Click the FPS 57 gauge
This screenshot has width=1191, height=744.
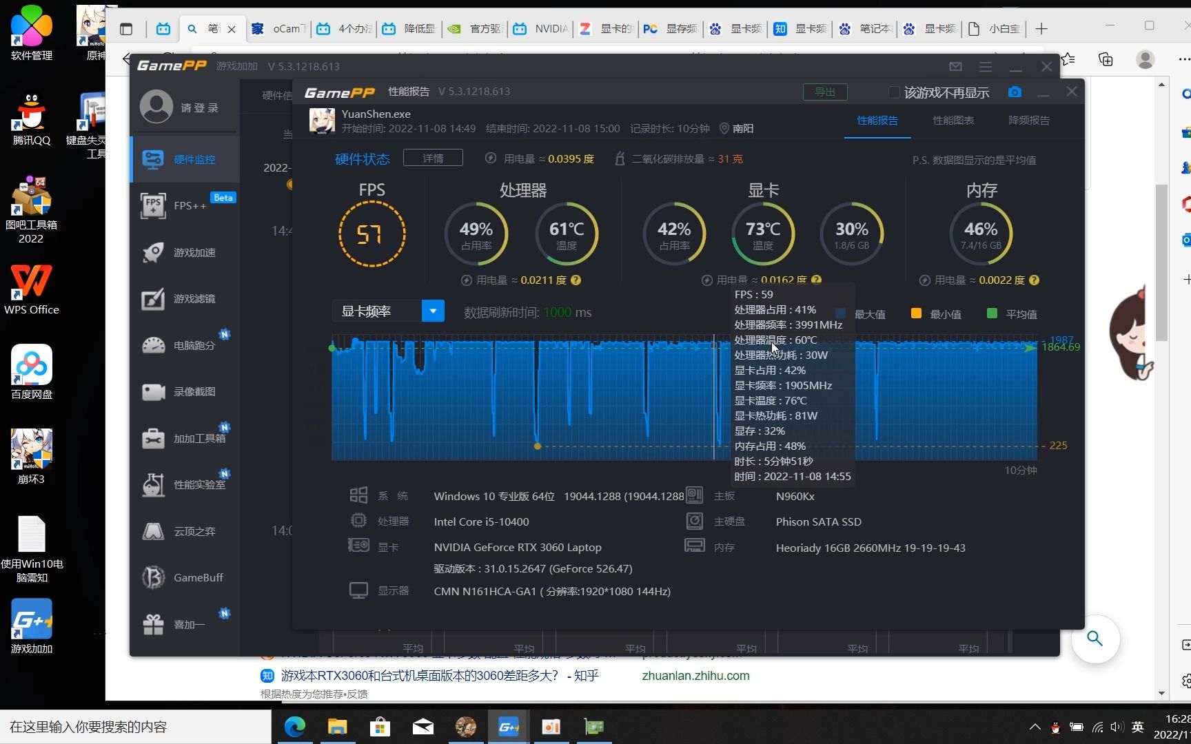[371, 234]
